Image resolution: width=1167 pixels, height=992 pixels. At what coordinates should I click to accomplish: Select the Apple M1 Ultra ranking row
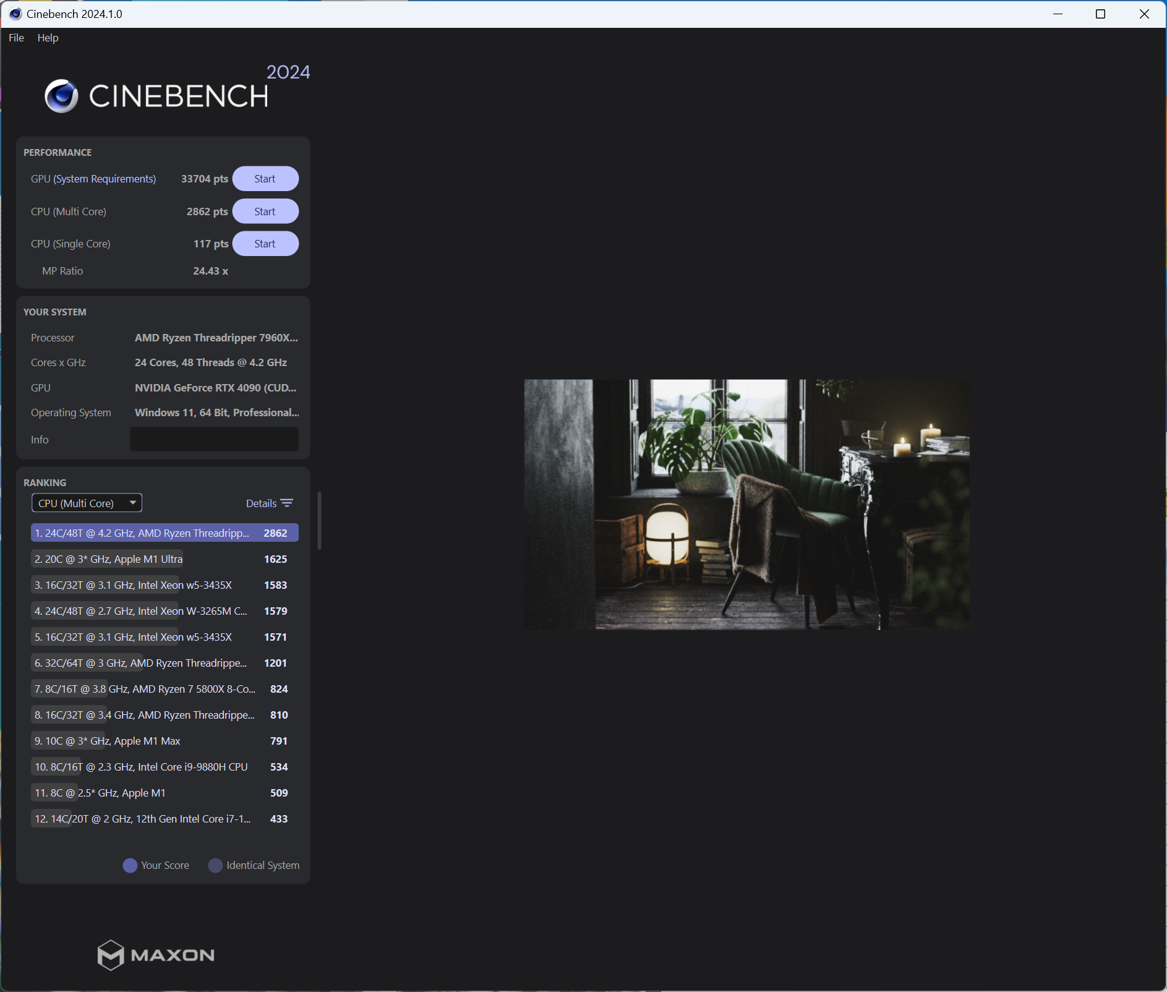click(x=165, y=558)
